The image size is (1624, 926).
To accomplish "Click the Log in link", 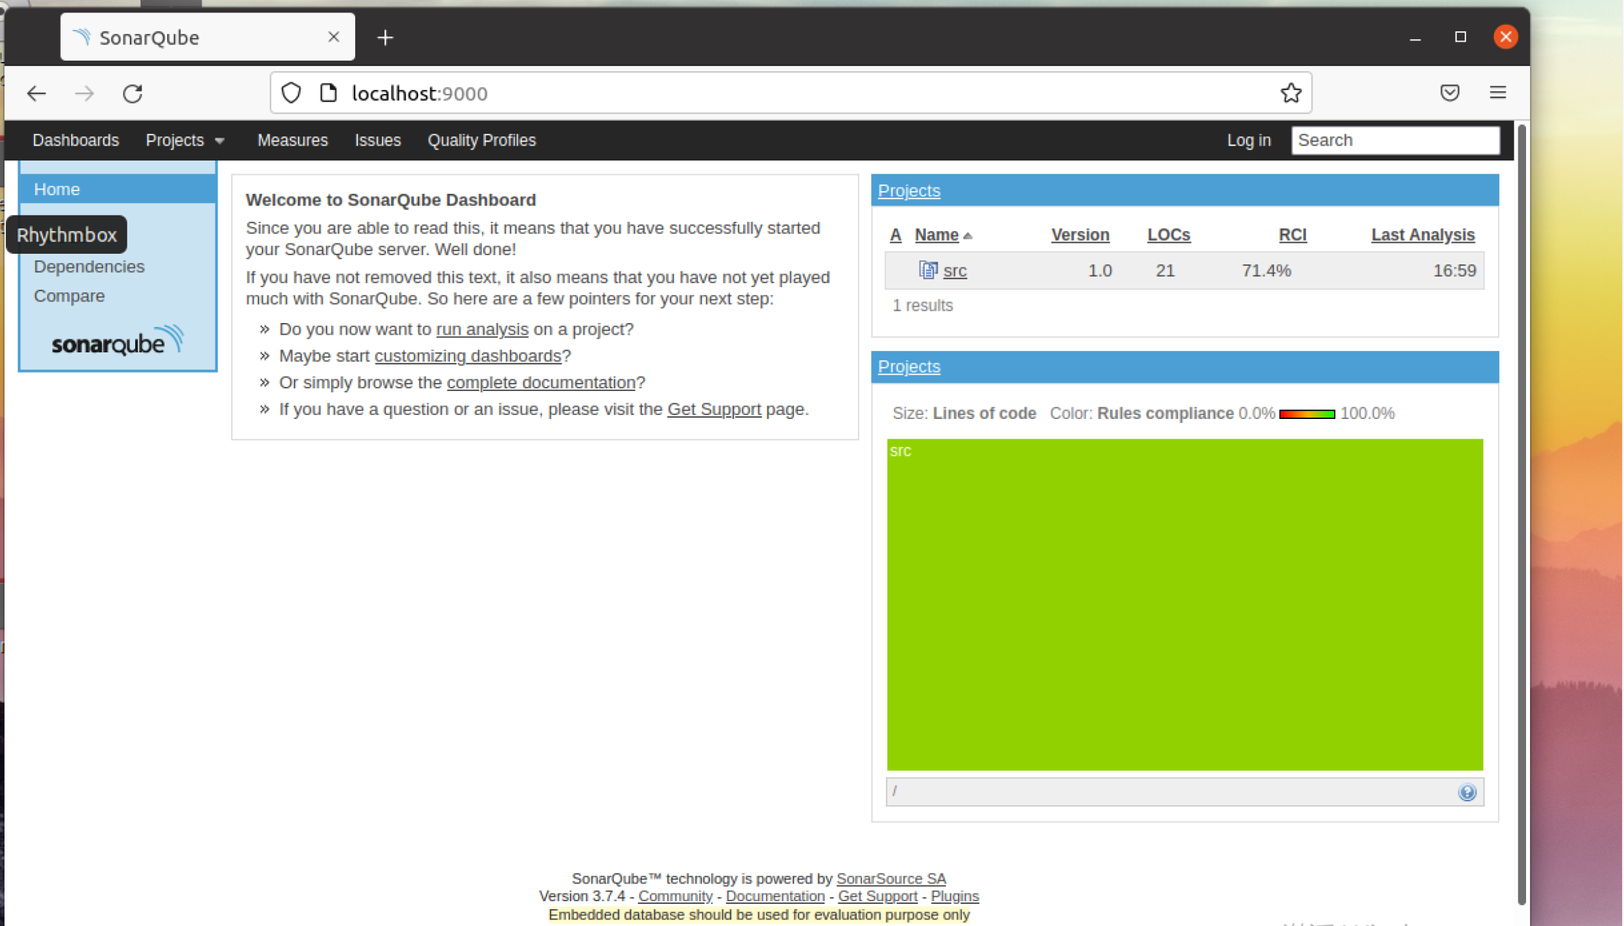I will pyautogui.click(x=1249, y=140).
